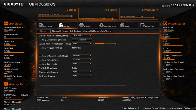Screen dimensions: 196x110
Task: Click 2nd System Fan Speed 0 RPM
Action: pos(169,72)
